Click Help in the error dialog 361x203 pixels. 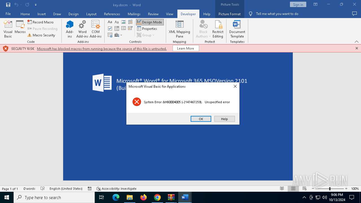[224, 119]
